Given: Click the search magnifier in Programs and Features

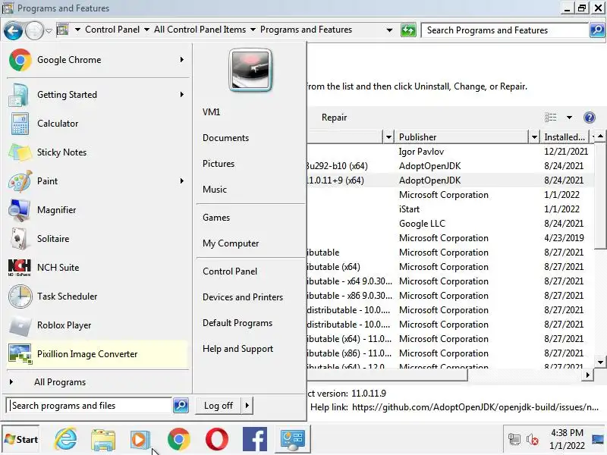Looking at the screenshot, I should tap(597, 30).
